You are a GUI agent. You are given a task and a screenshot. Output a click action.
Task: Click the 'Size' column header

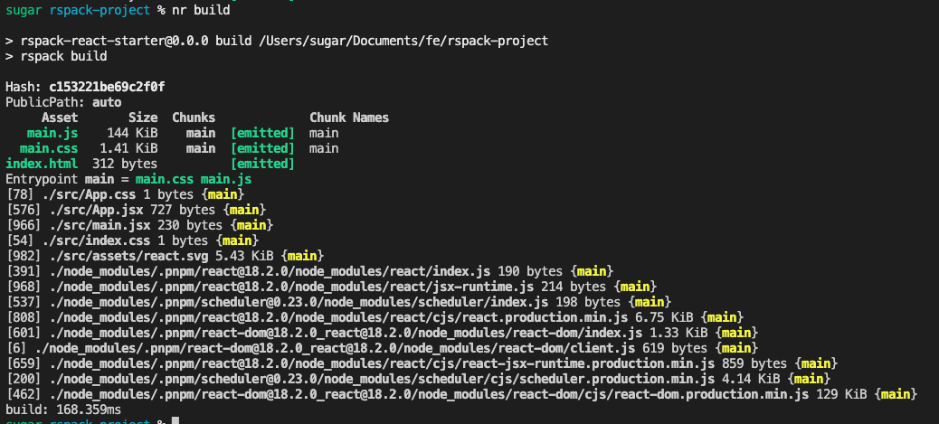143,118
